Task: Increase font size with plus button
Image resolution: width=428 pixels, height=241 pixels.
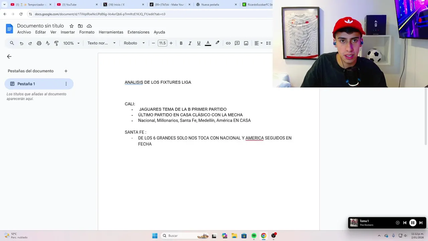Action: coord(171,43)
